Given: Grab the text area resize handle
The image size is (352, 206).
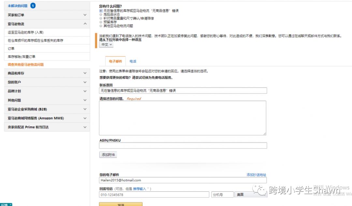Looking at the screenshot, I should pyautogui.click(x=265, y=134).
